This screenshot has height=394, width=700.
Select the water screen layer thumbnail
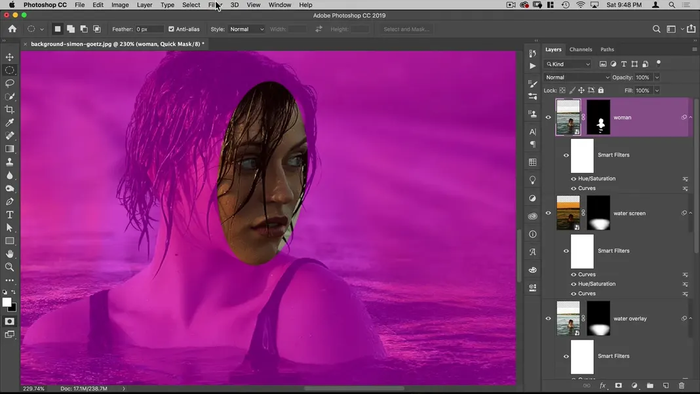(568, 213)
